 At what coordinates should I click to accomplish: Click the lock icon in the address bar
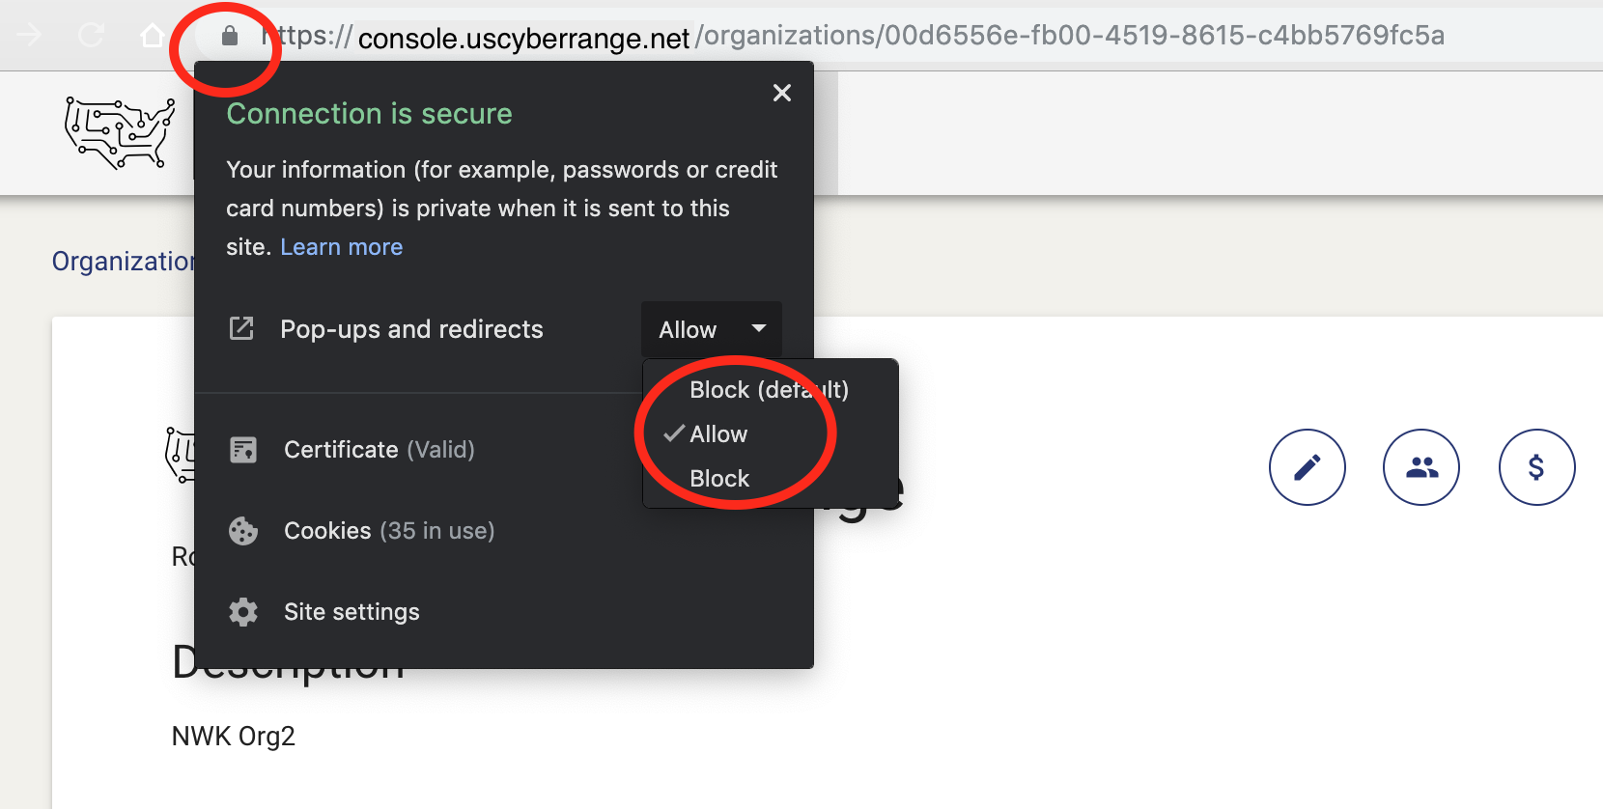(229, 36)
